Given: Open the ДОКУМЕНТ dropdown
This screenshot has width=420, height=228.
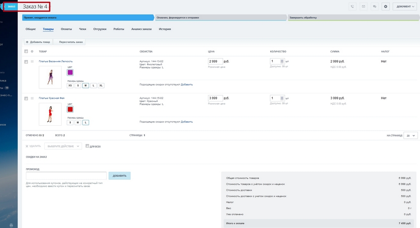Looking at the screenshot, I should pos(405,7).
